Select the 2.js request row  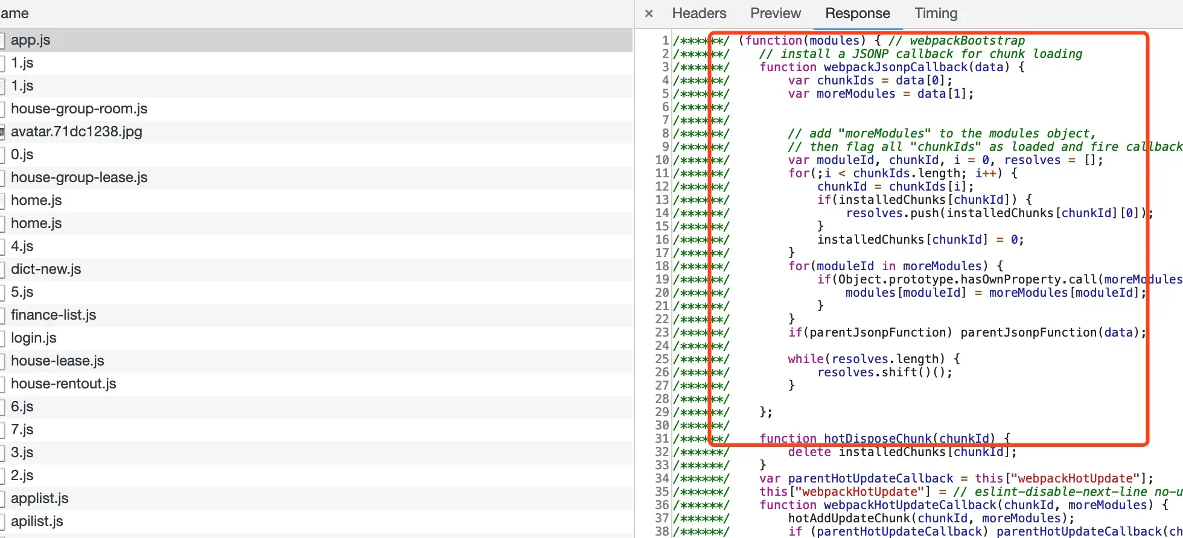click(316, 475)
